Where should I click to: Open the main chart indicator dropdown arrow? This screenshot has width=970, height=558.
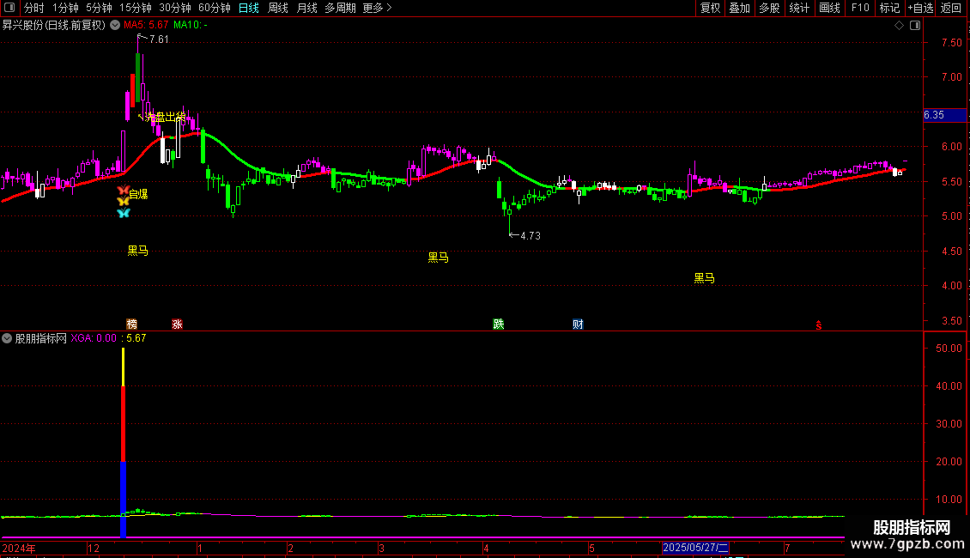tap(115, 26)
